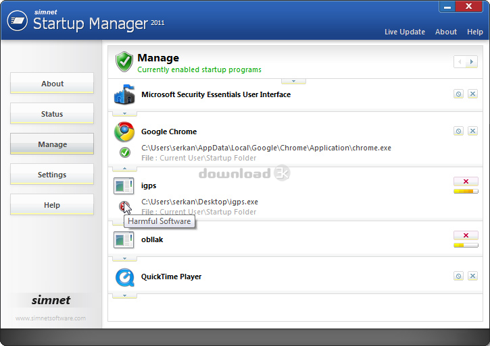Visit www.simnetsoftware.com link
Image resolution: width=490 pixels, height=346 pixels.
click(51, 318)
